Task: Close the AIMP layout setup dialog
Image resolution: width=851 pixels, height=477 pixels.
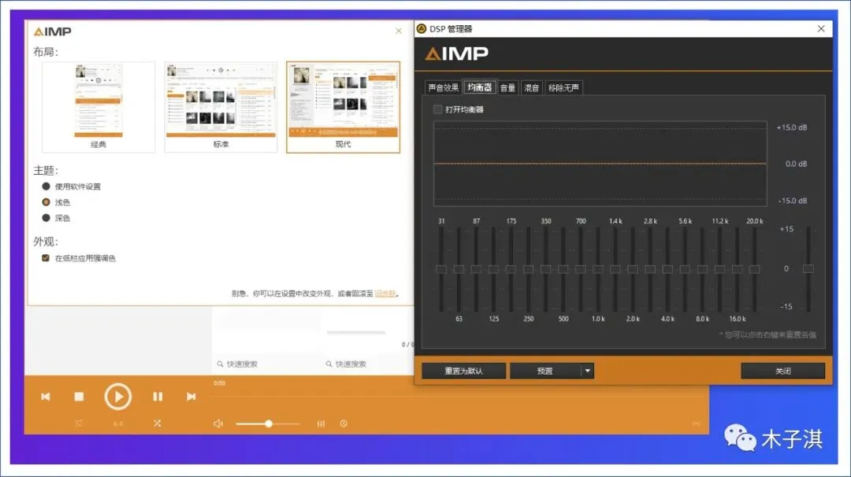Action: (399, 31)
